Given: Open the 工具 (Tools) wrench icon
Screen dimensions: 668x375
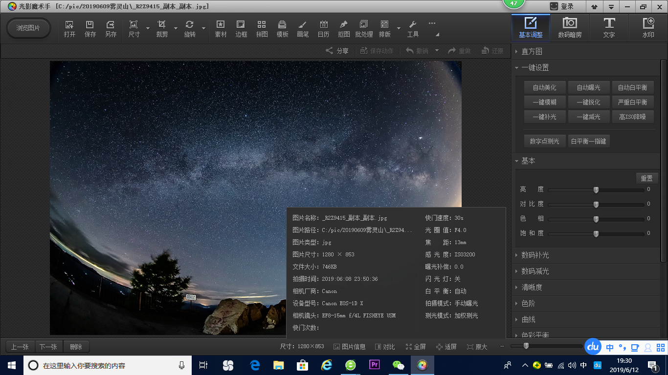Looking at the screenshot, I should coord(413,29).
